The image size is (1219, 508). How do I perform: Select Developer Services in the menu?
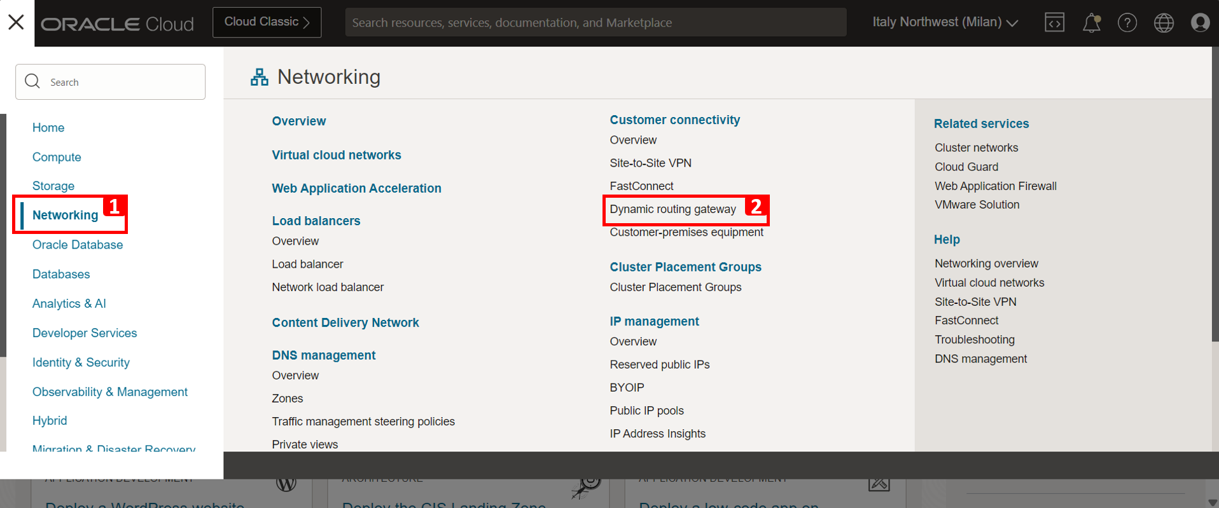[x=85, y=333]
